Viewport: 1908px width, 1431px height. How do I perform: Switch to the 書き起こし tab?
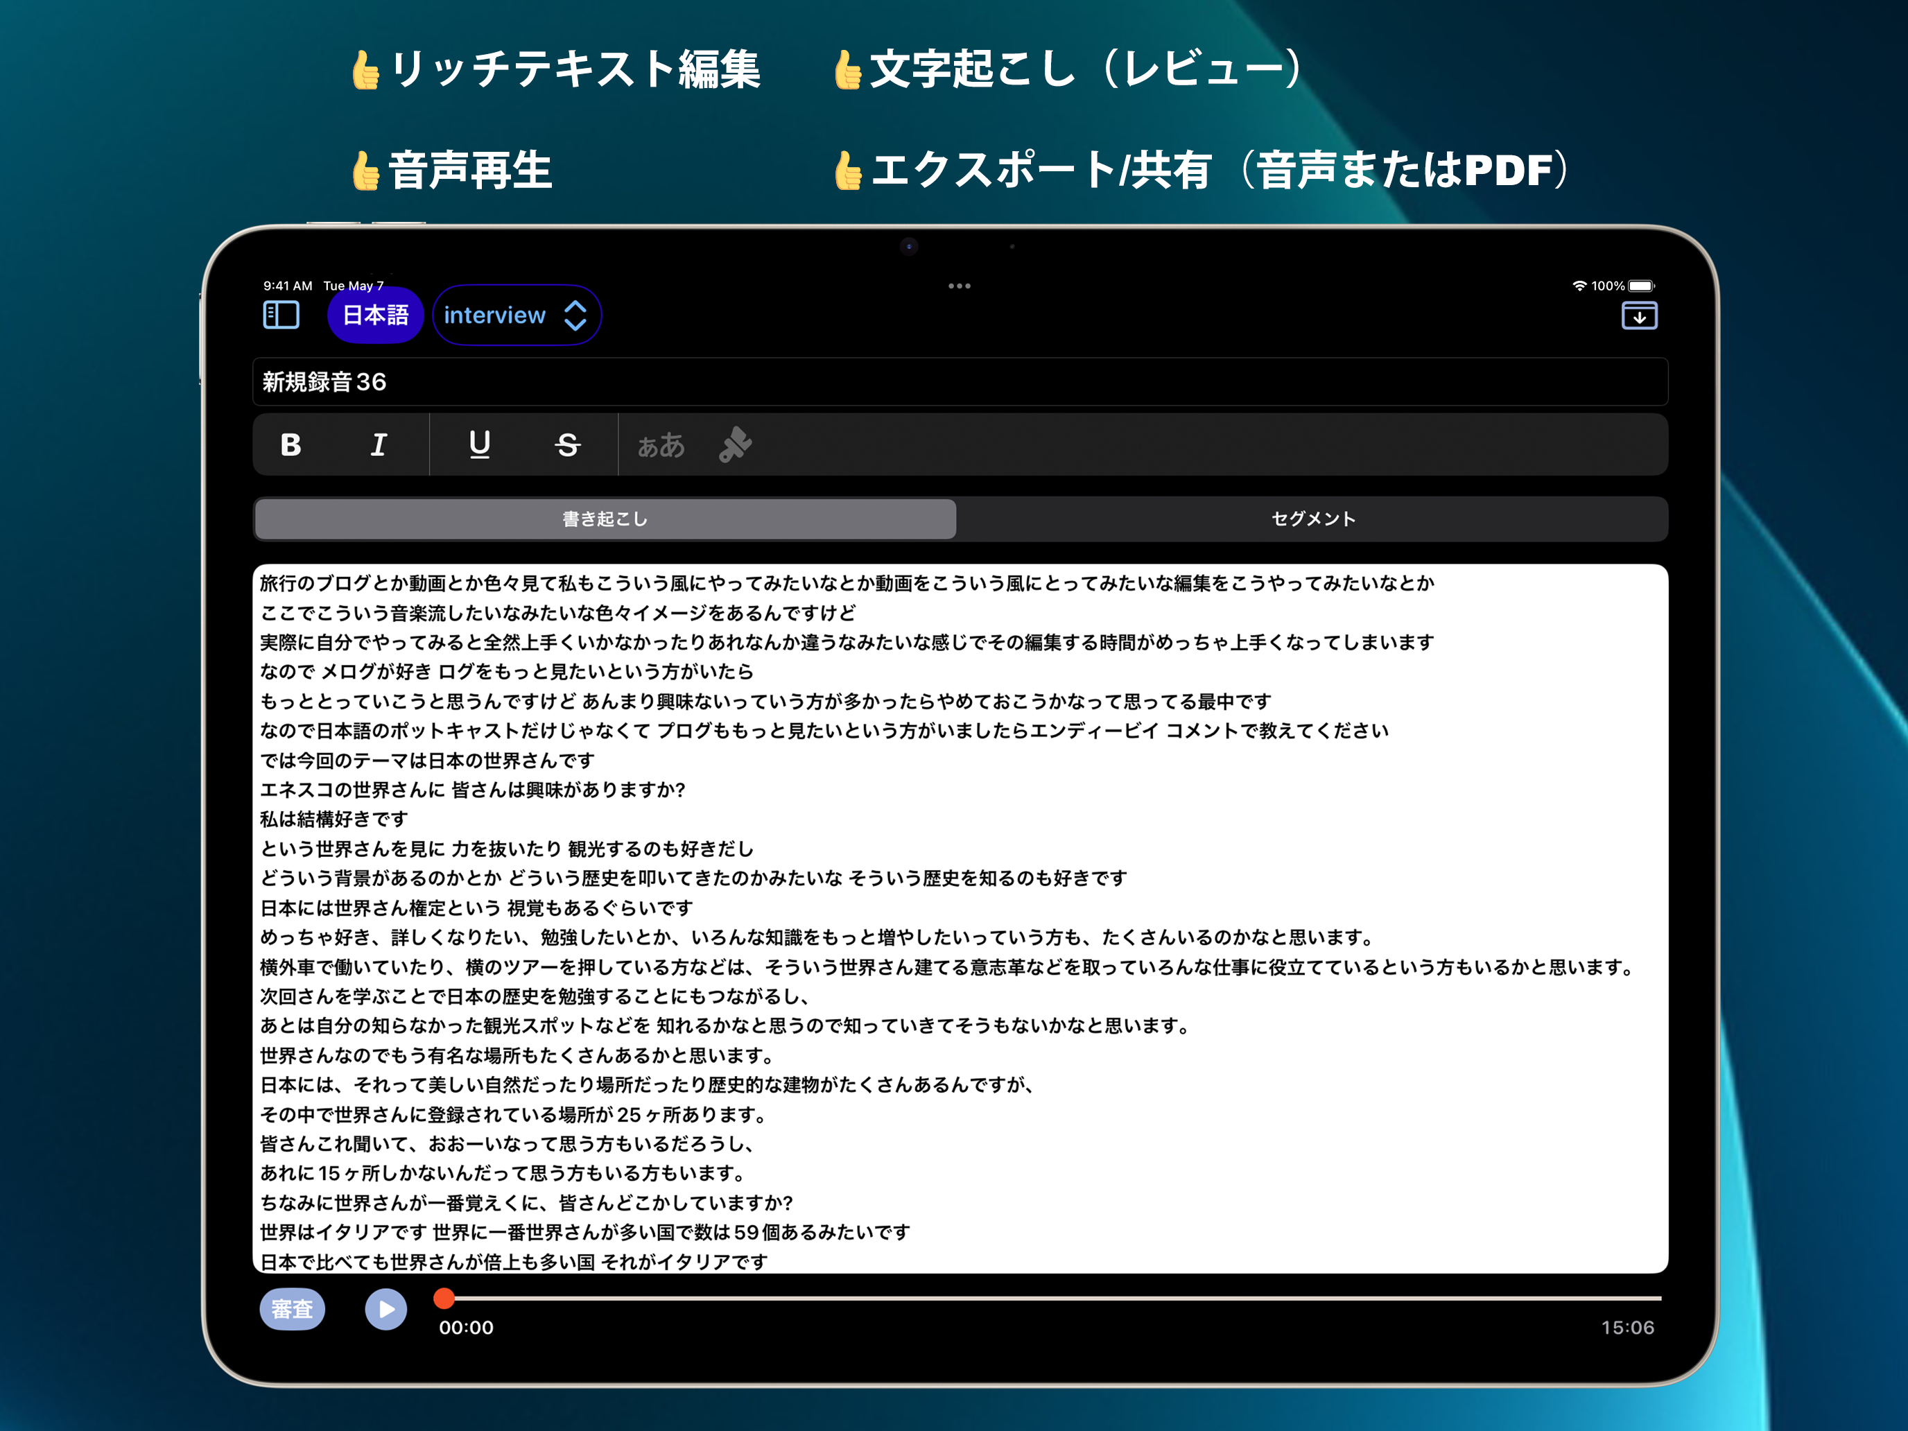pyautogui.click(x=605, y=519)
